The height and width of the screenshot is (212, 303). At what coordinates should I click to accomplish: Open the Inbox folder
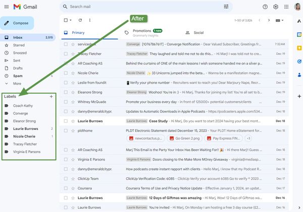tap(28, 37)
